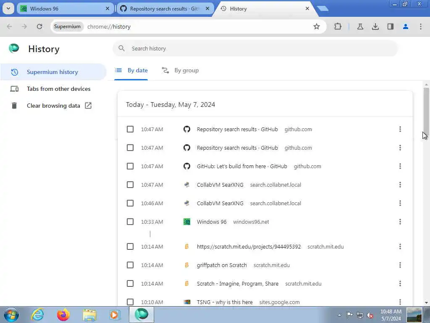Bookmark this tab with the star
The width and height of the screenshot is (430, 323).
[x=317, y=26]
